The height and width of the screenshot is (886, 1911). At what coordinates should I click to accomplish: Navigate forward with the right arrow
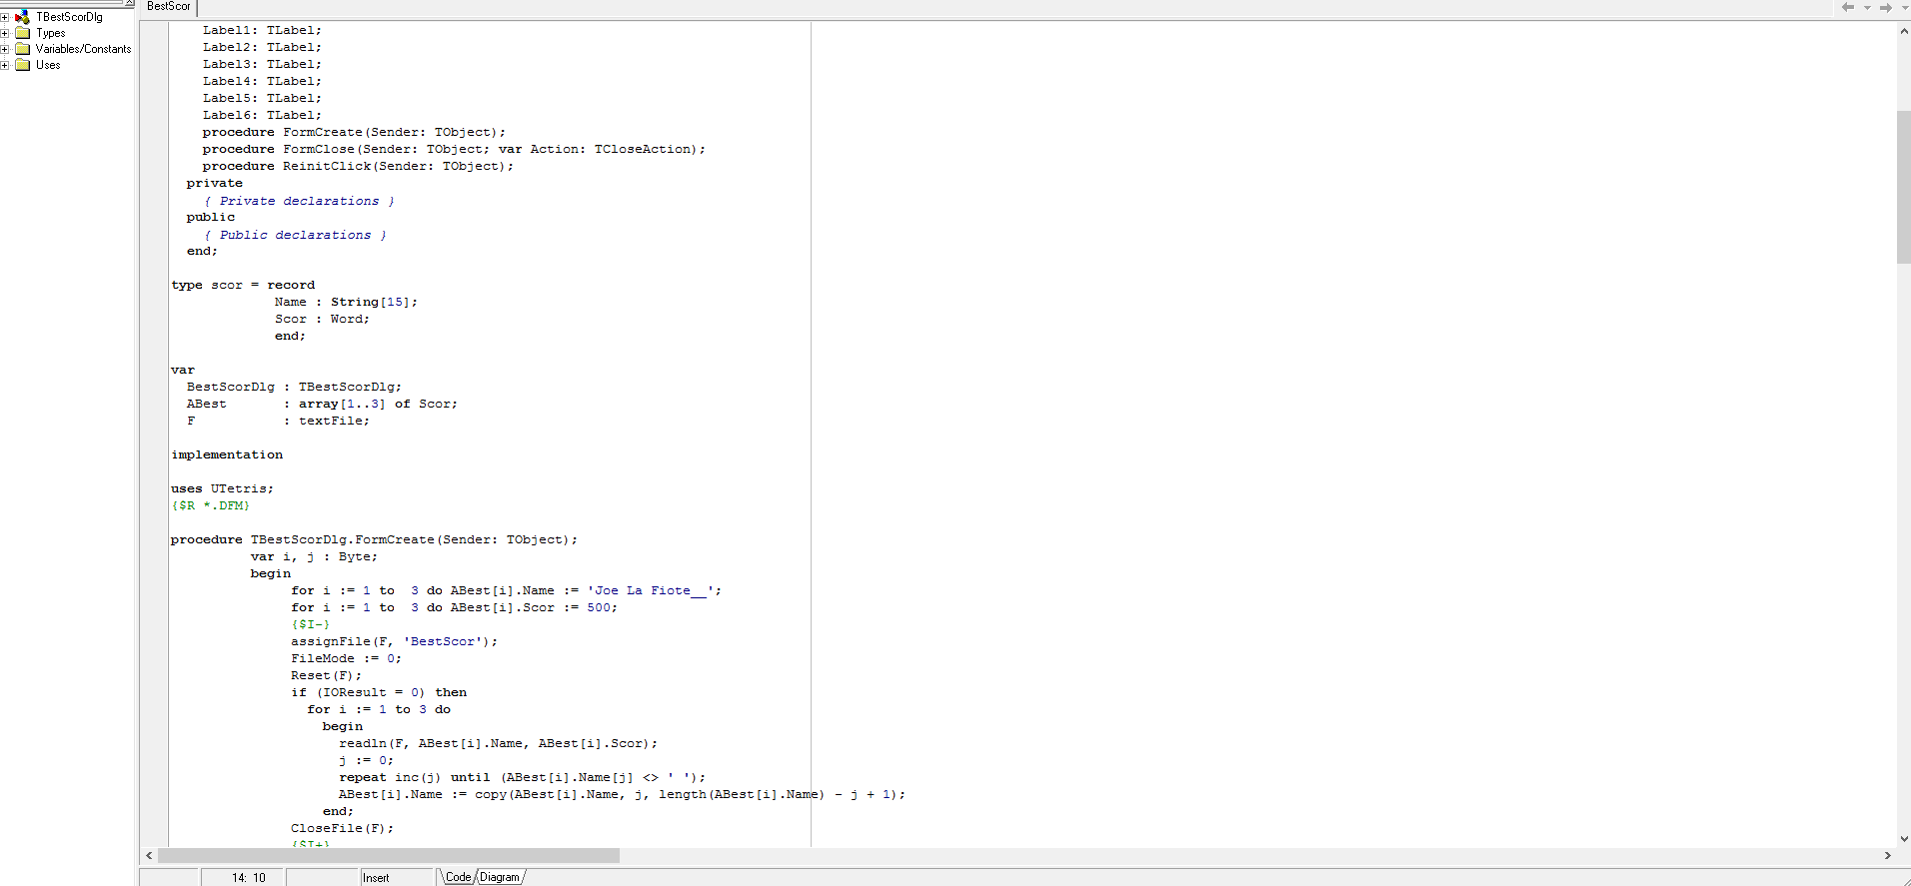pos(1885,7)
